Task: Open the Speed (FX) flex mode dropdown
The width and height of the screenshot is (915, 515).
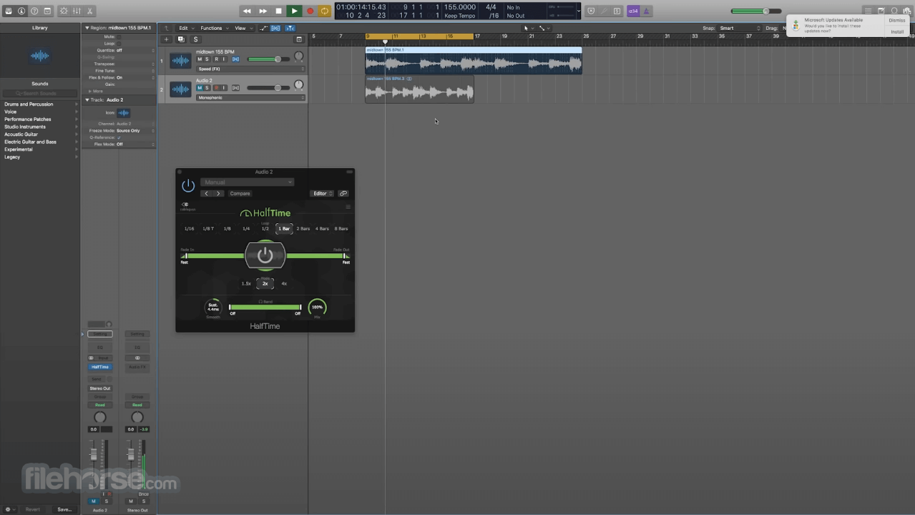Action: pos(250,69)
